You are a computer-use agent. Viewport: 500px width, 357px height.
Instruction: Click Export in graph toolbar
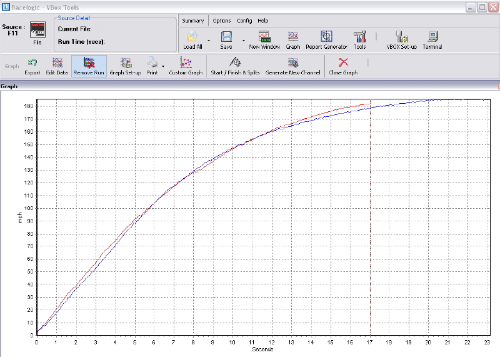[32, 66]
